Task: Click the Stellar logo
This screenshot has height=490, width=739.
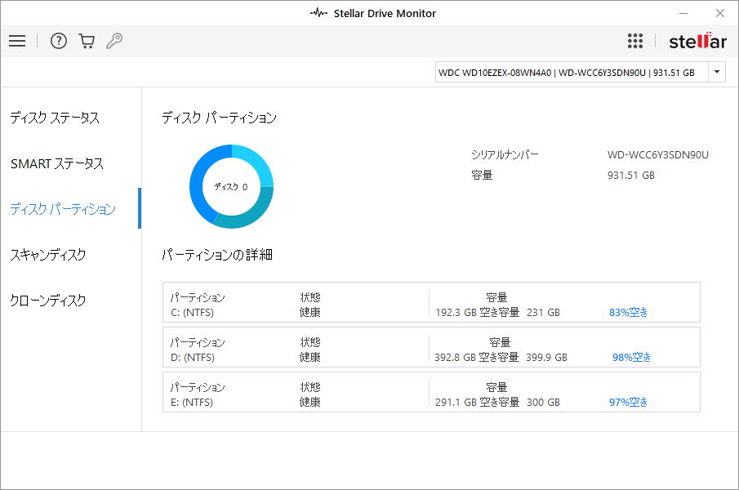Action: click(697, 41)
